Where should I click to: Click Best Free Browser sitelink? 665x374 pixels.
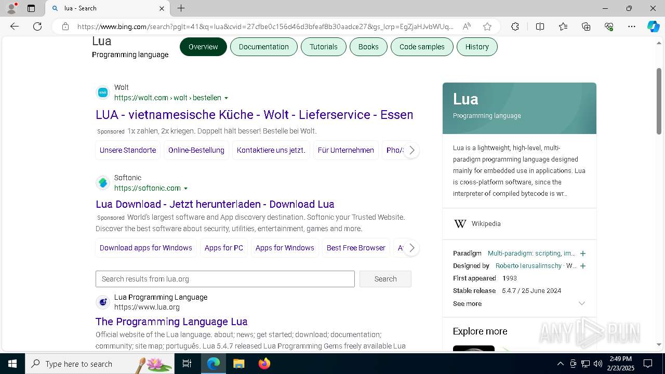pos(356,248)
